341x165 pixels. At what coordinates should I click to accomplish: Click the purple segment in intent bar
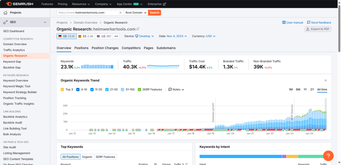click(x=284, y=156)
